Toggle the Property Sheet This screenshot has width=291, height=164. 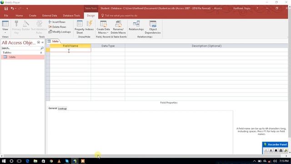coord(80,27)
